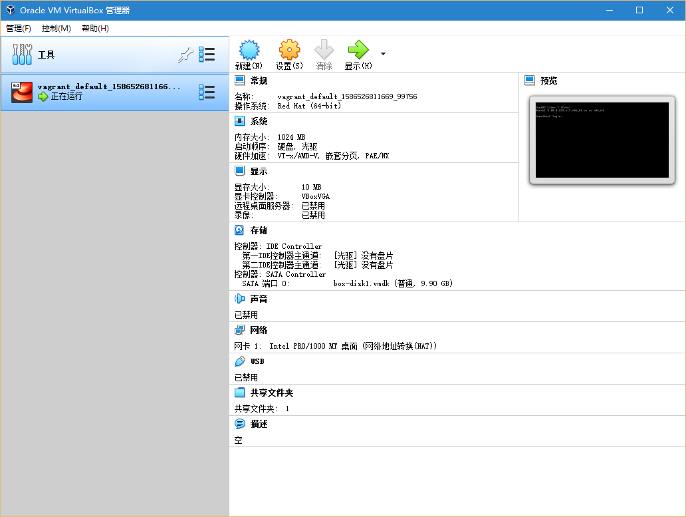Click the 工具 tools icon
This screenshot has width=686, height=517.
[22, 55]
